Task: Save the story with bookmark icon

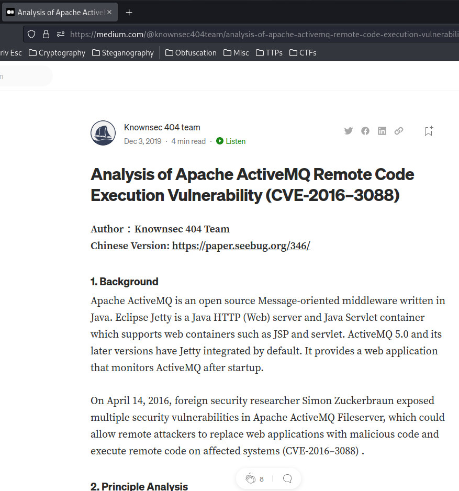Action: 429,131
